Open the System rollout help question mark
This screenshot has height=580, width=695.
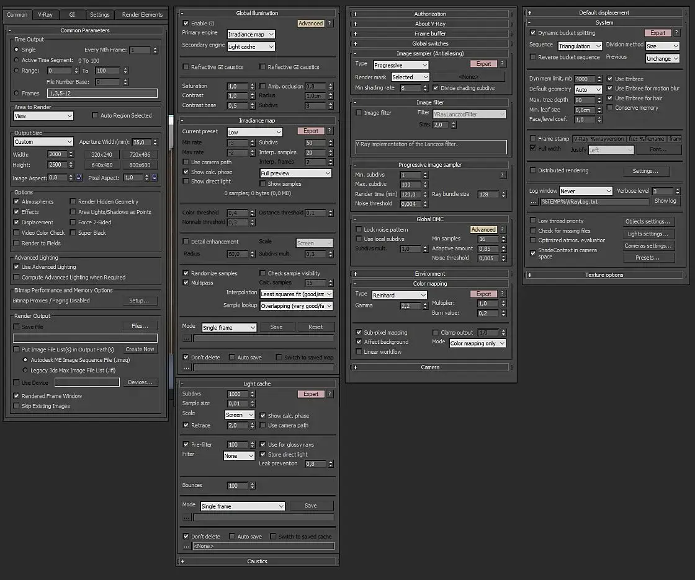(676, 33)
